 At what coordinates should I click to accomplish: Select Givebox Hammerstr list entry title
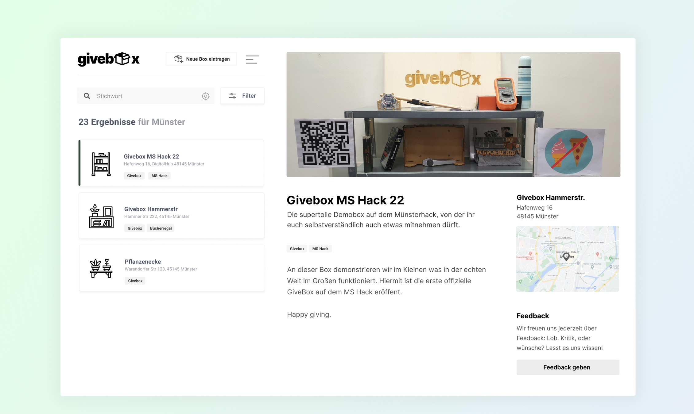tap(151, 209)
